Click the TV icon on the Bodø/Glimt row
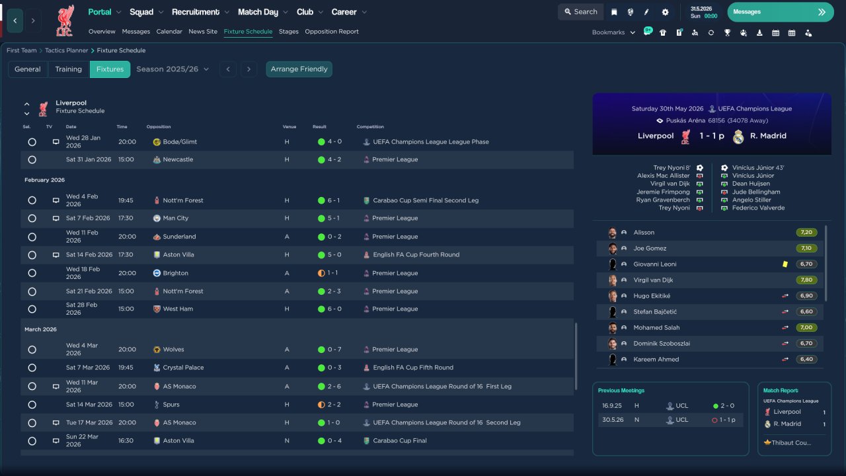 tap(56, 141)
